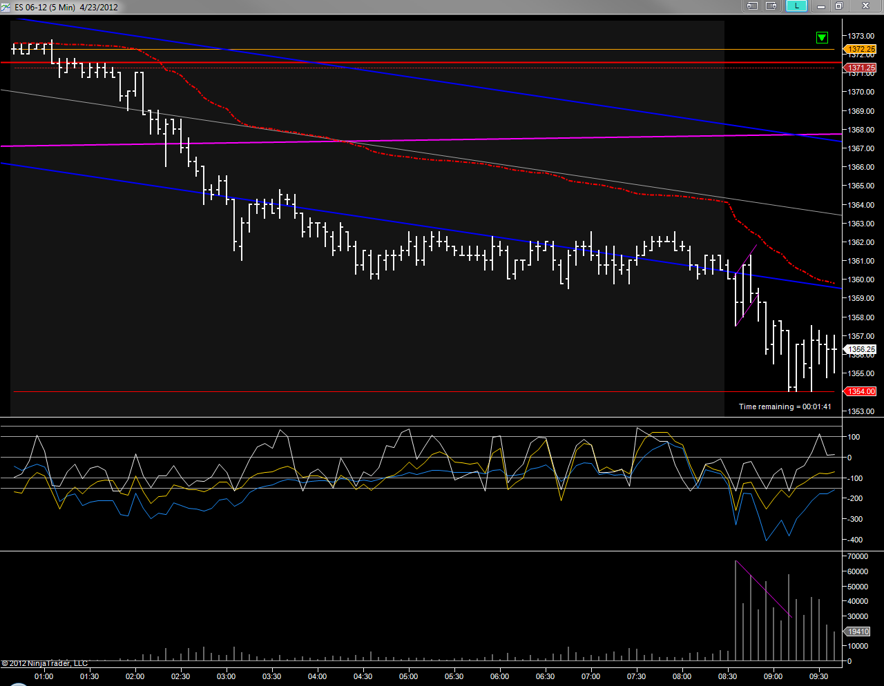Click the 05:00 time axis label
The image size is (884, 686).
click(409, 676)
